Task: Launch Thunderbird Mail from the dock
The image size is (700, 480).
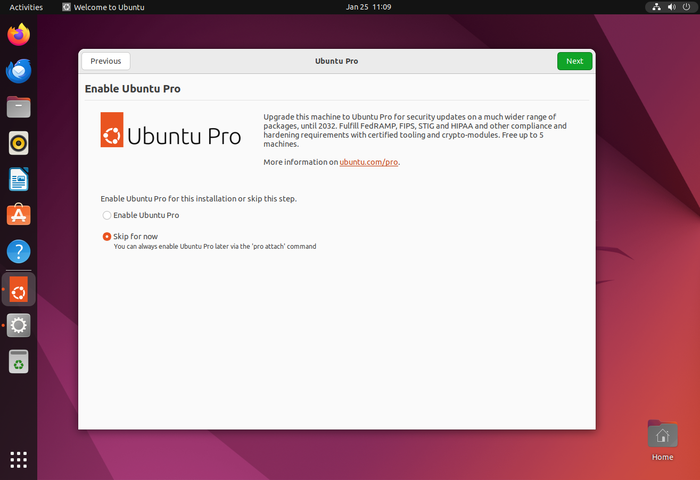Action: click(x=19, y=71)
